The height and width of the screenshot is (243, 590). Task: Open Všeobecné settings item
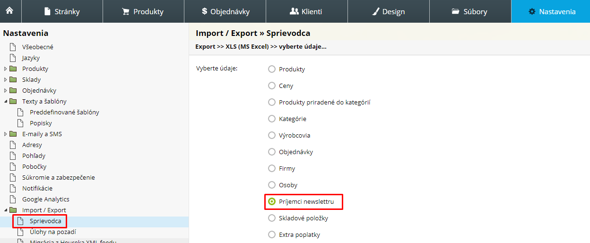tap(38, 47)
